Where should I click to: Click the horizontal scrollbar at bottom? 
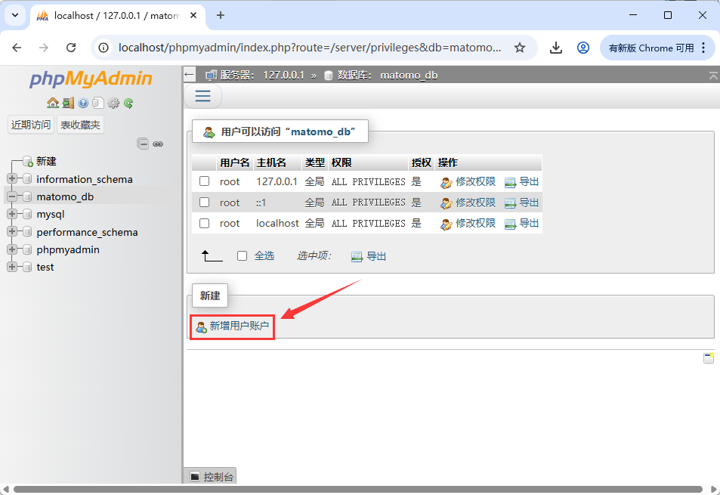coord(358,490)
